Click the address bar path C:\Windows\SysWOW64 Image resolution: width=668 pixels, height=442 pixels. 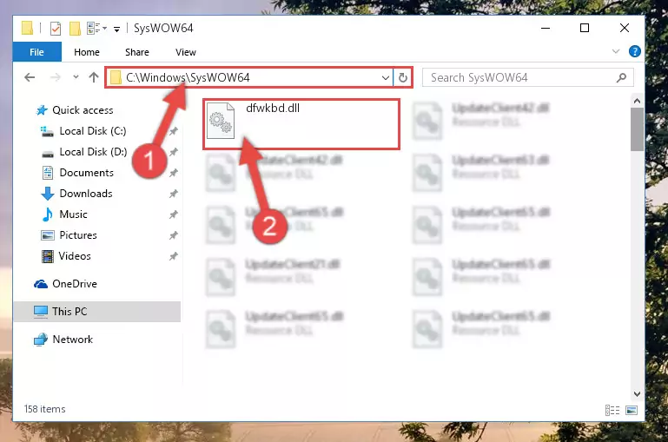[x=188, y=77]
